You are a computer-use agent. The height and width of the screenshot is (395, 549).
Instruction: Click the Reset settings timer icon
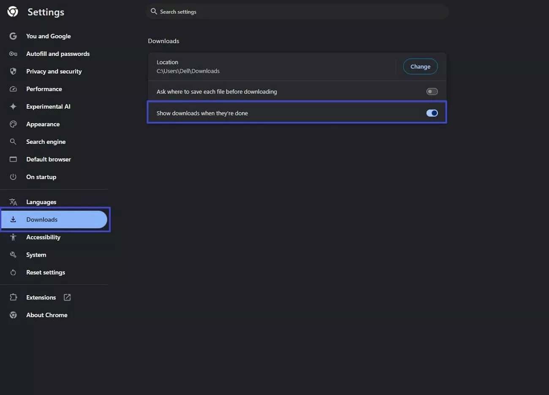(13, 272)
